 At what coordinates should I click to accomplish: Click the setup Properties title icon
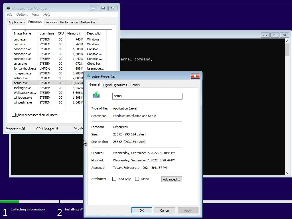point(88,76)
